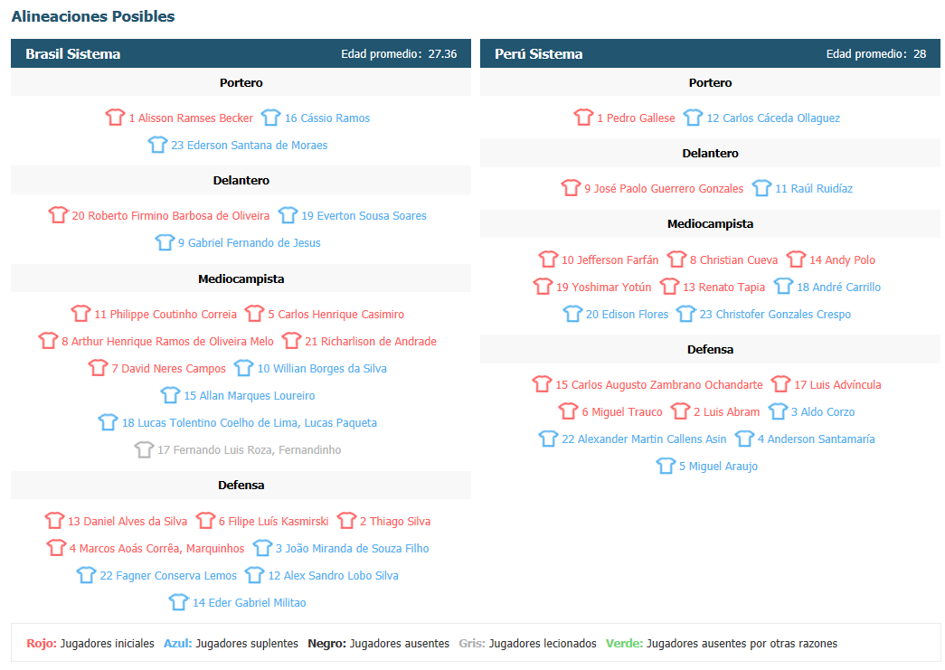Click the blue shirt icon next to Aldo Corzo

click(778, 410)
